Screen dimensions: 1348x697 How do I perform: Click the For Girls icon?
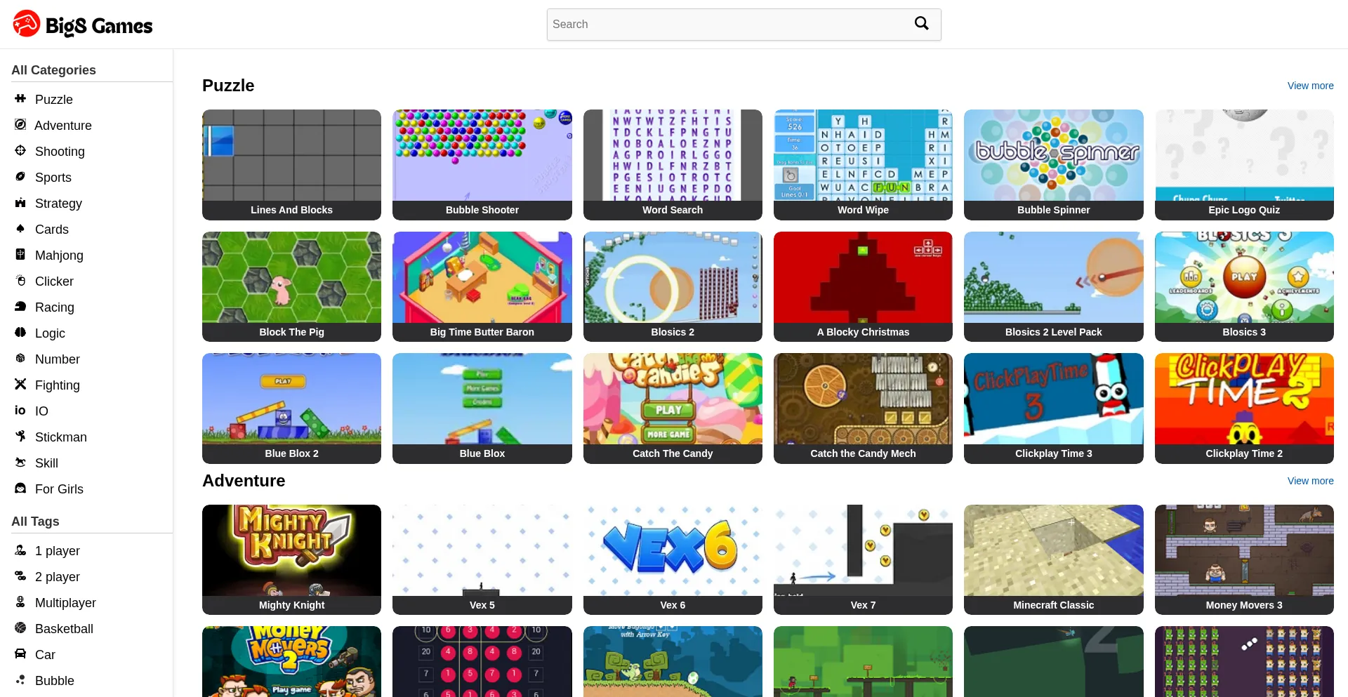[x=20, y=489]
